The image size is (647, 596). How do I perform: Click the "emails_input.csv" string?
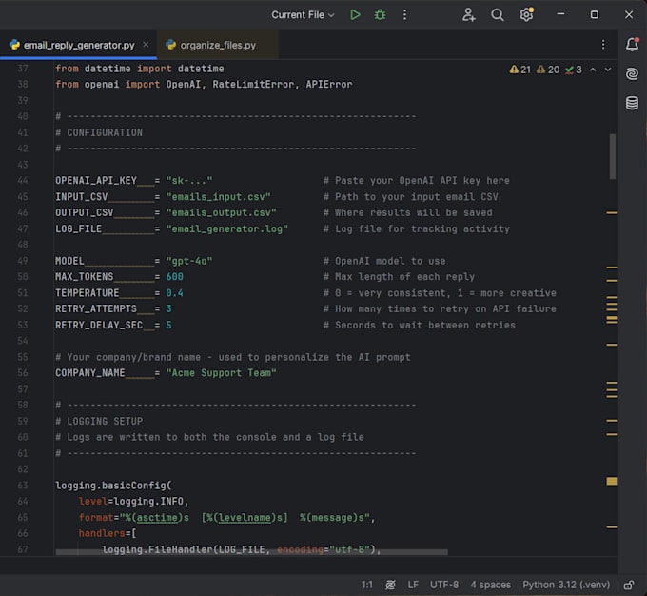(218, 196)
